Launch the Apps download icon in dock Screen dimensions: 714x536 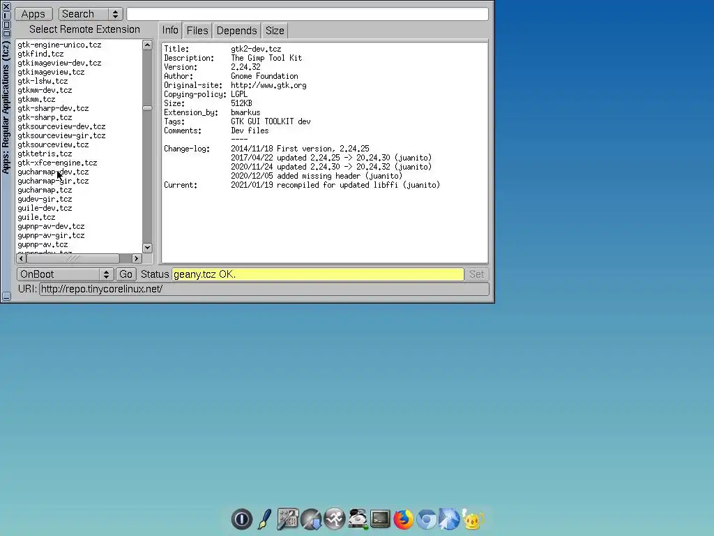point(311,519)
